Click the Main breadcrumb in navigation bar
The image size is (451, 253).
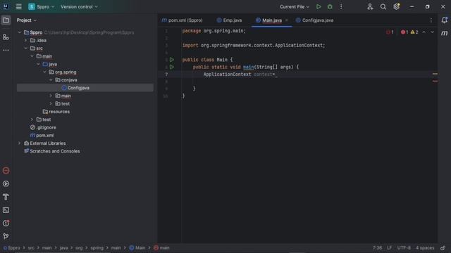(137, 248)
